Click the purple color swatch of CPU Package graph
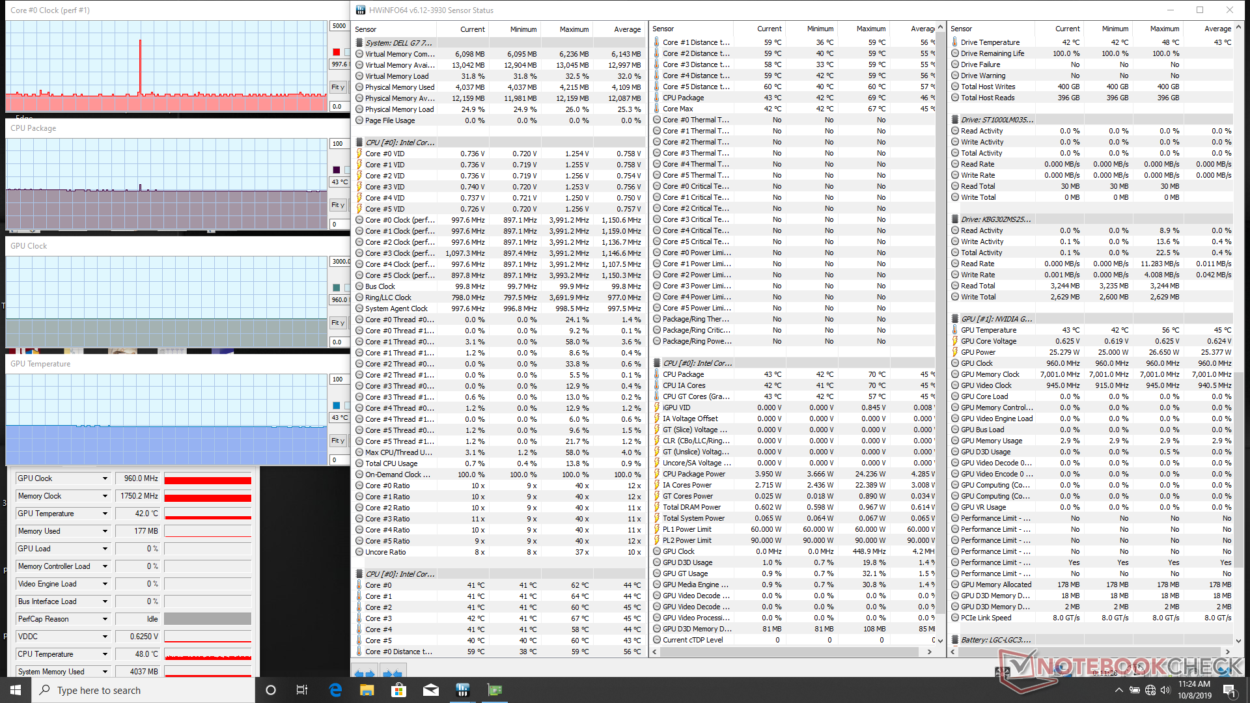This screenshot has height=703, width=1250. pos(336,170)
